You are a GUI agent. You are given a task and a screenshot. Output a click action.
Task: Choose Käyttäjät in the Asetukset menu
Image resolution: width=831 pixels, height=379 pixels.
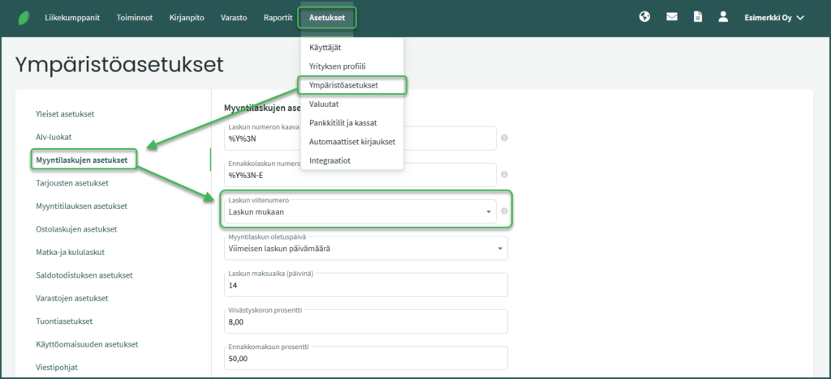325,48
